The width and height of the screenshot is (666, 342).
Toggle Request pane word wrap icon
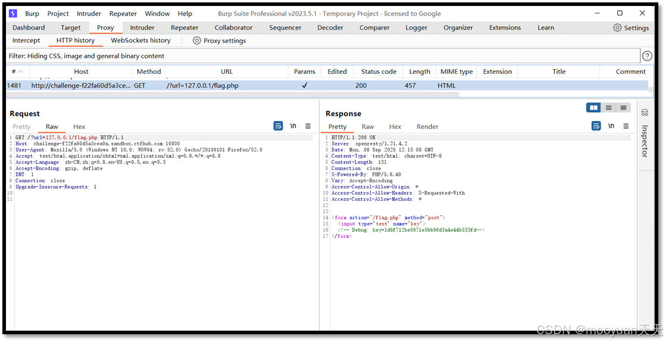[x=278, y=126]
